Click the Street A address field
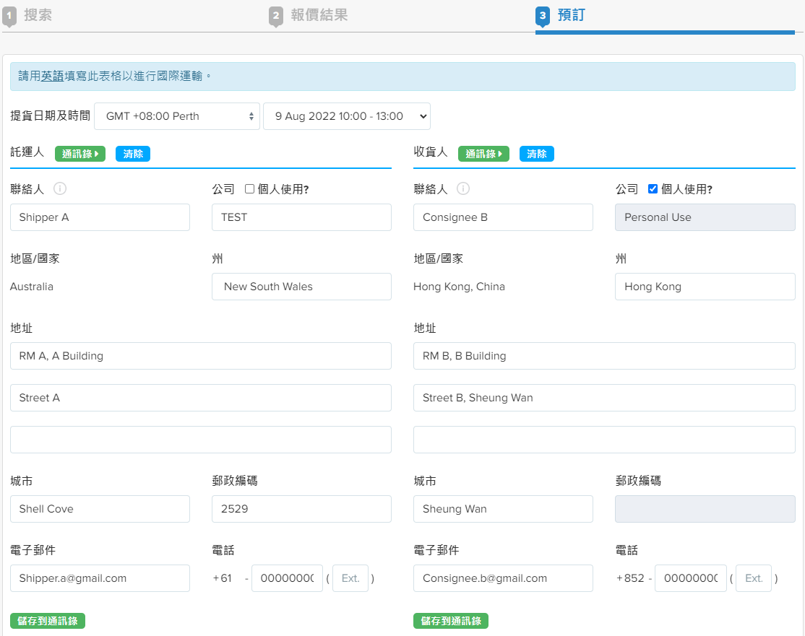The width and height of the screenshot is (805, 636). (x=201, y=398)
